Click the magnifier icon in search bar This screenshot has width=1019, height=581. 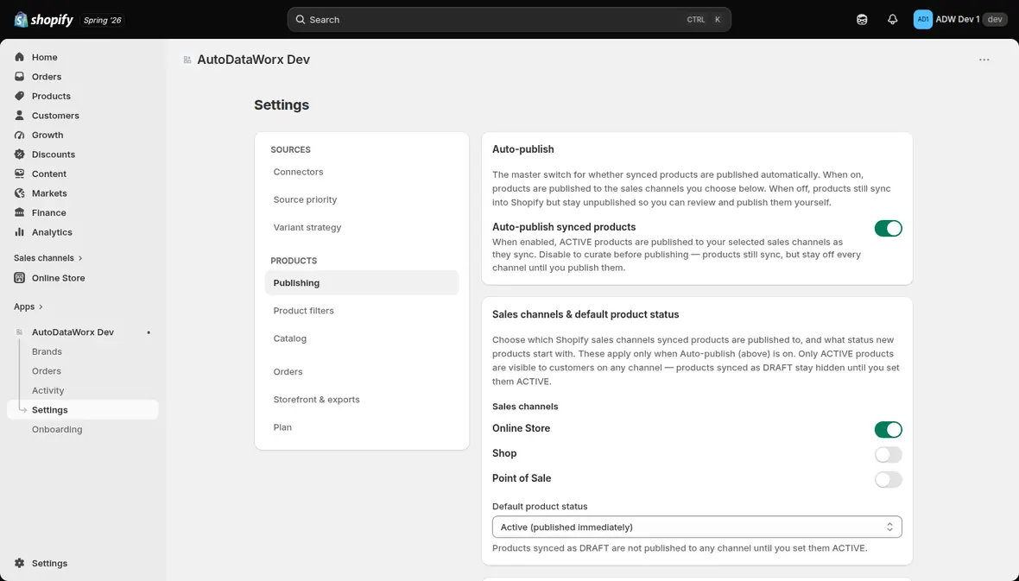point(301,20)
